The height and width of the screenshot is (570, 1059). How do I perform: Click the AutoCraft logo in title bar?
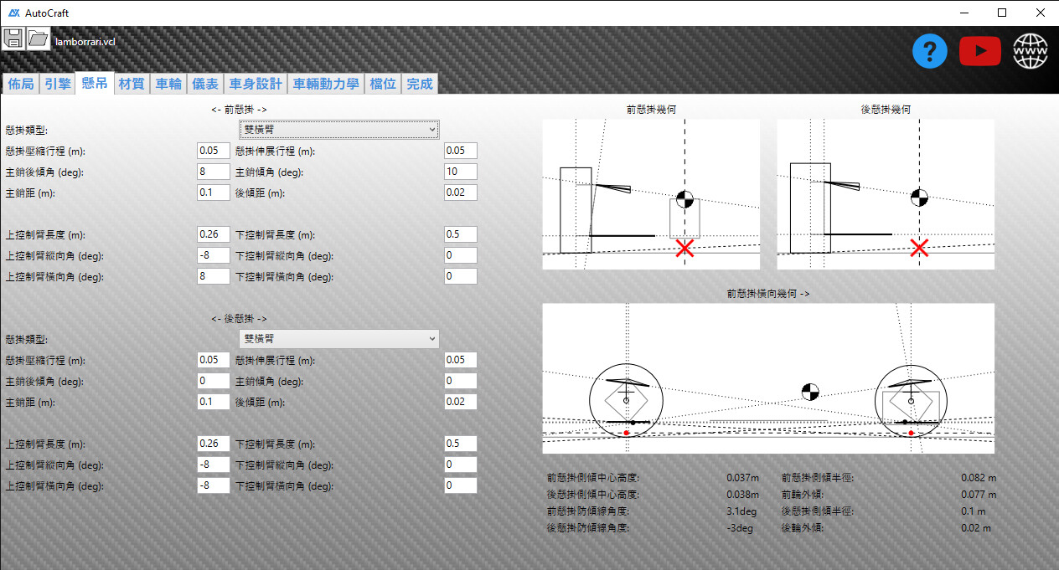coord(13,13)
